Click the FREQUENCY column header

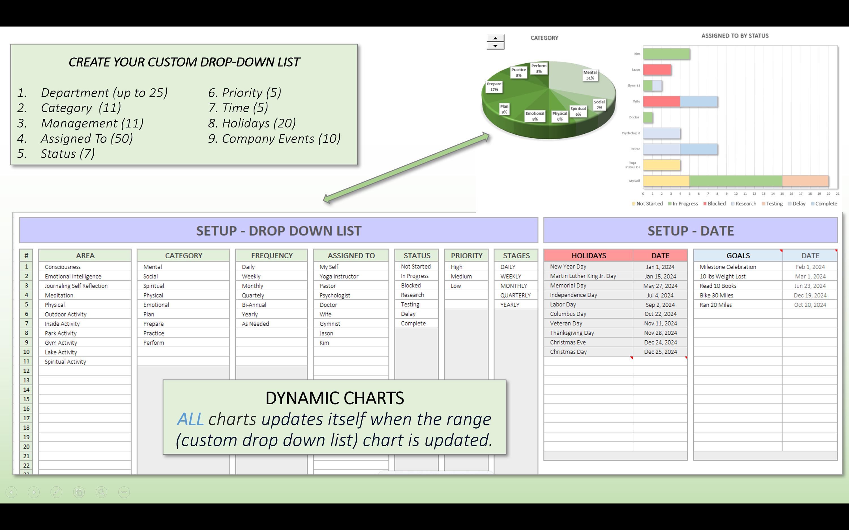click(272, 256)
